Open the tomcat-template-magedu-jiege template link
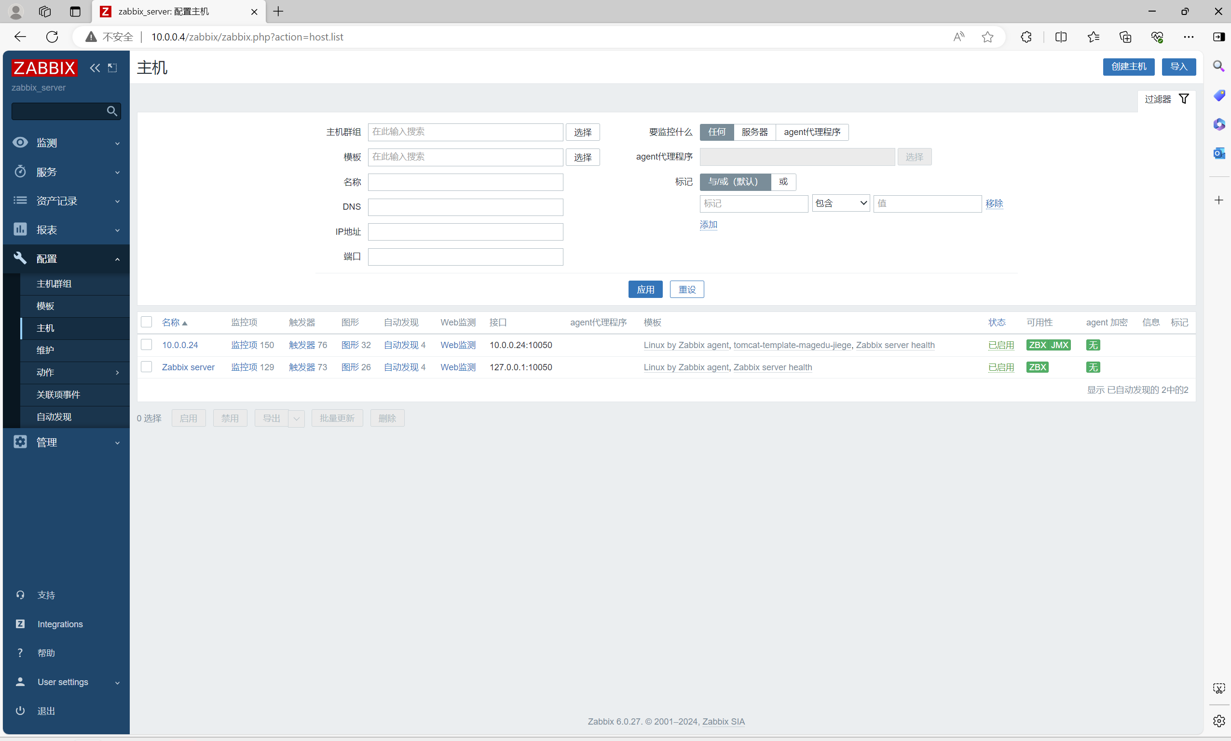Image resolution: width=1231 pixels, height=741 pixels. coord(792,345)
